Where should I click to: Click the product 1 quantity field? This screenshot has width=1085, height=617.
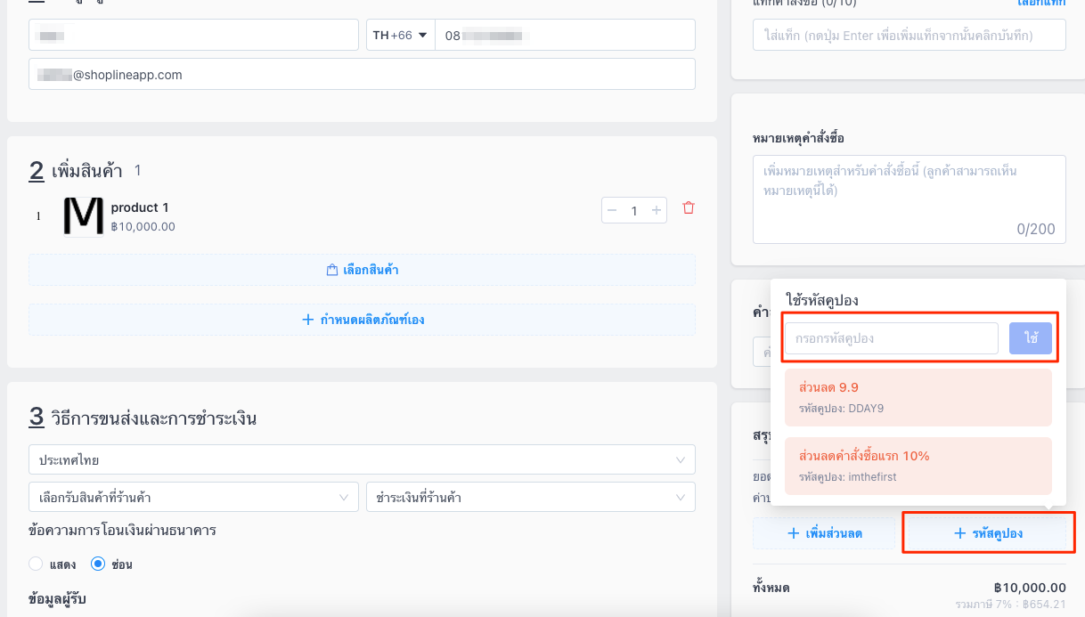pyautogui.click(x=634, y=211)
